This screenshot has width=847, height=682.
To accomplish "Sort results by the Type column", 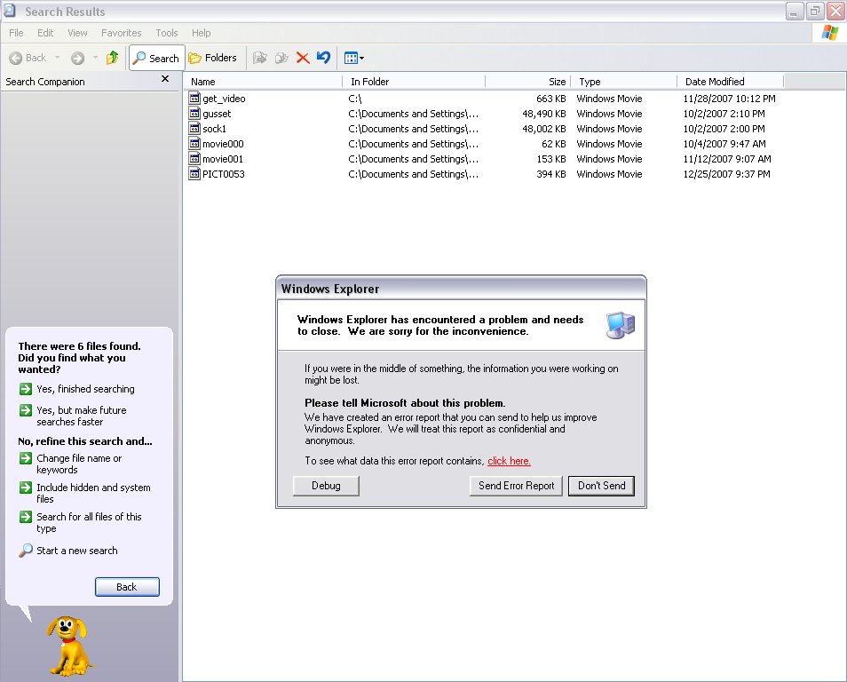I will (x=623, y=82).
